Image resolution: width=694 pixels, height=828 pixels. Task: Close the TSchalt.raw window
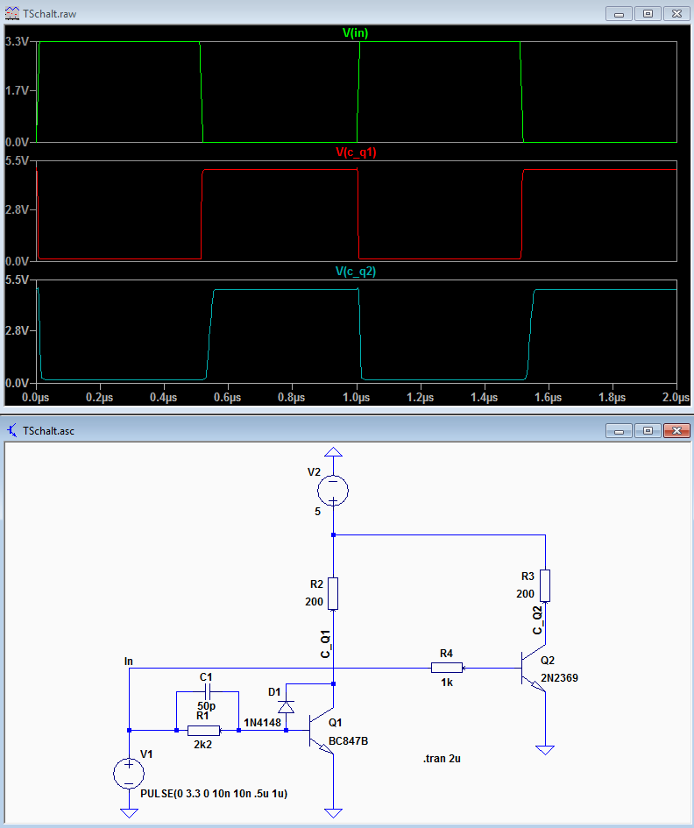tap(676, 14)
